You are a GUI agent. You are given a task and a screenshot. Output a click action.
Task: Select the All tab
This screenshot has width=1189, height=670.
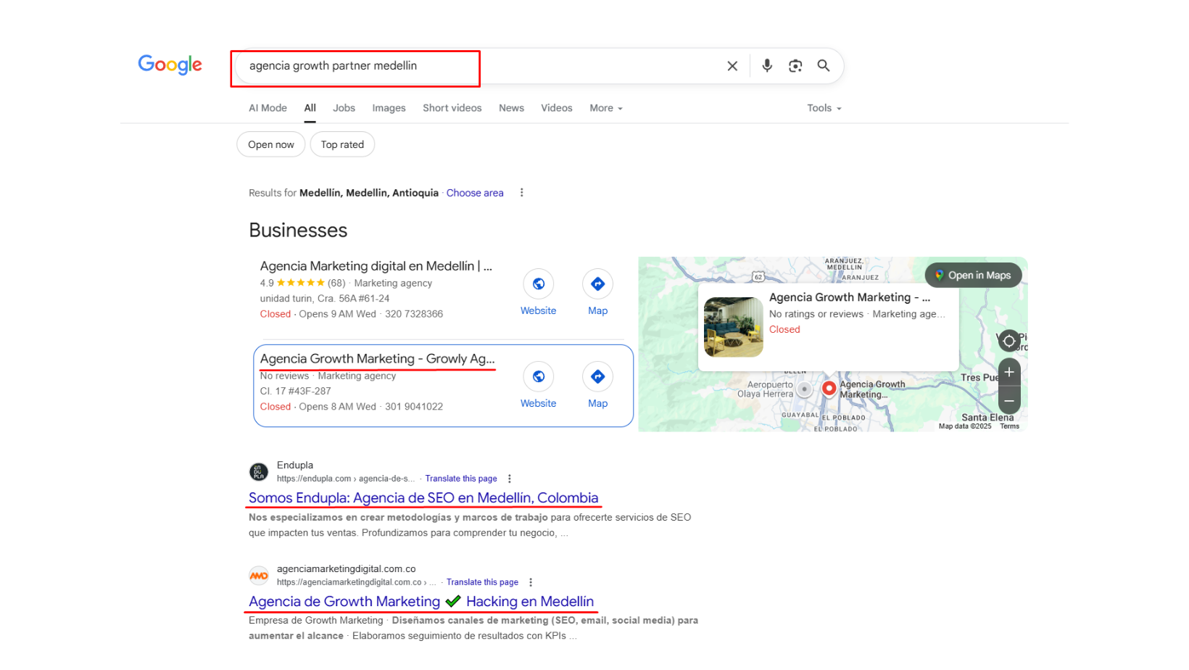point(310,108)
